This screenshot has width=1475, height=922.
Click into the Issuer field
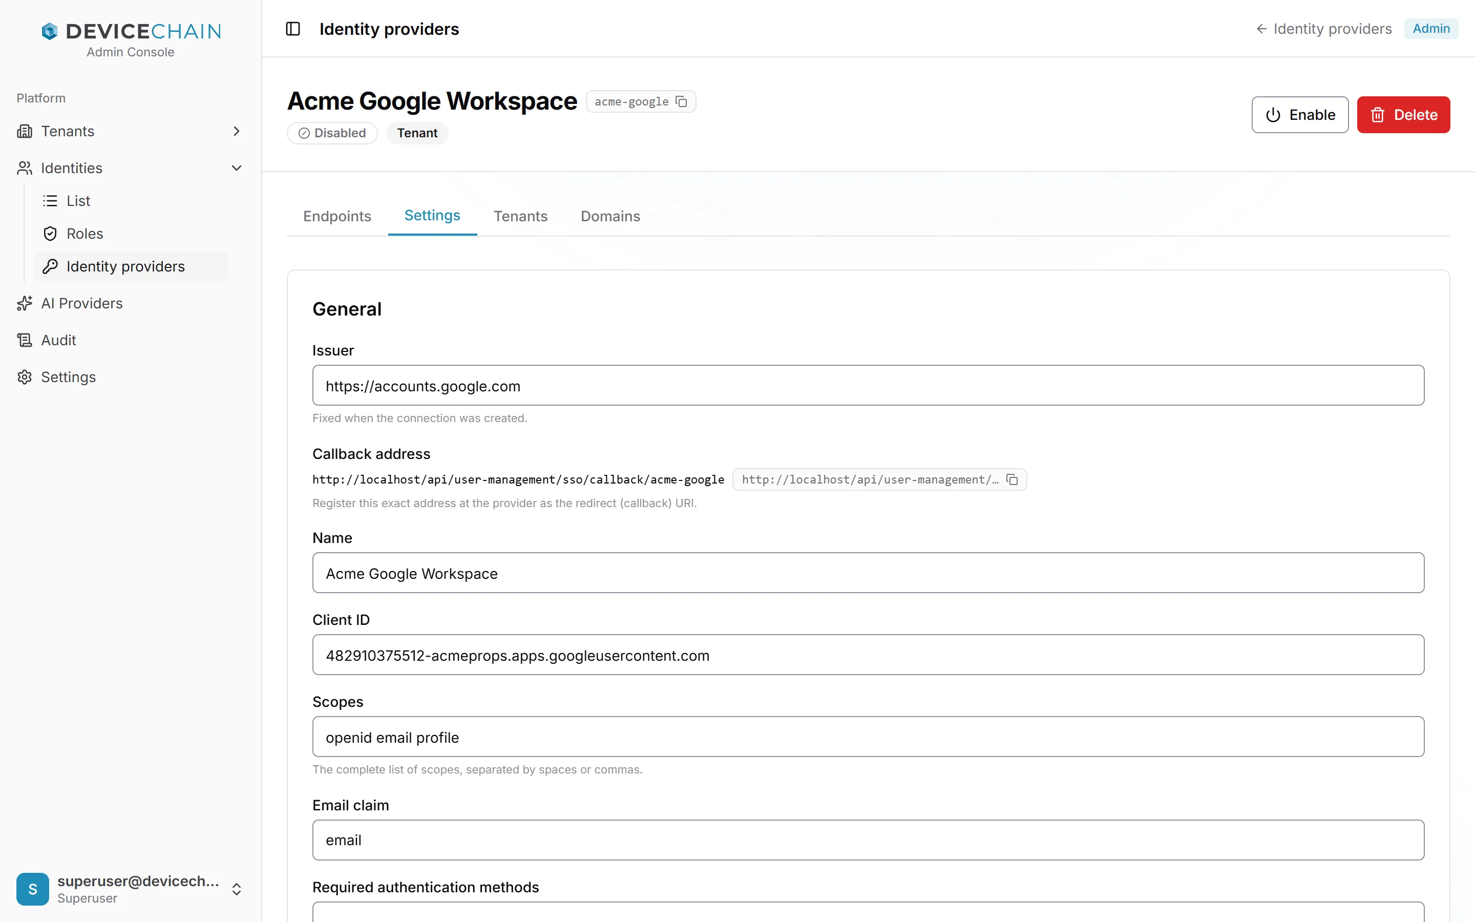[x=868, y=385]
